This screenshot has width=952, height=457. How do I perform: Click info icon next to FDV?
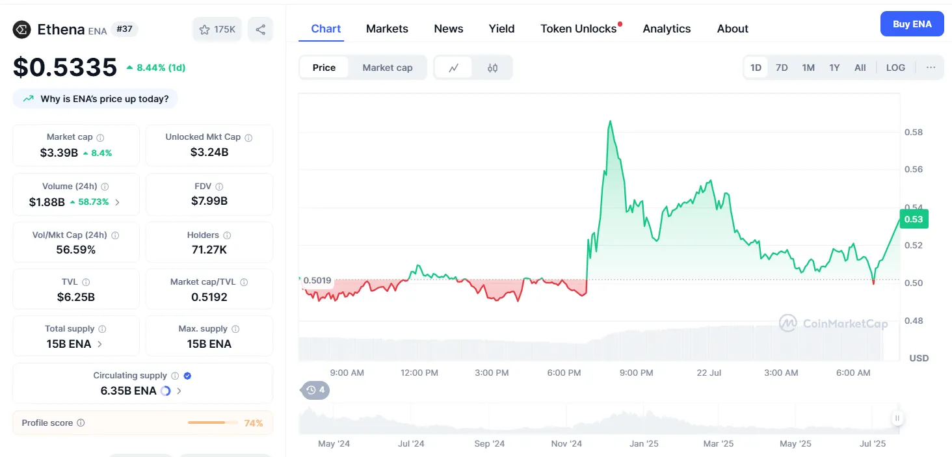(219, 187)
